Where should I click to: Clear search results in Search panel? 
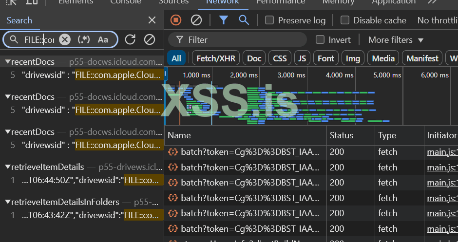pyautogui.click(x=150, y=39)
